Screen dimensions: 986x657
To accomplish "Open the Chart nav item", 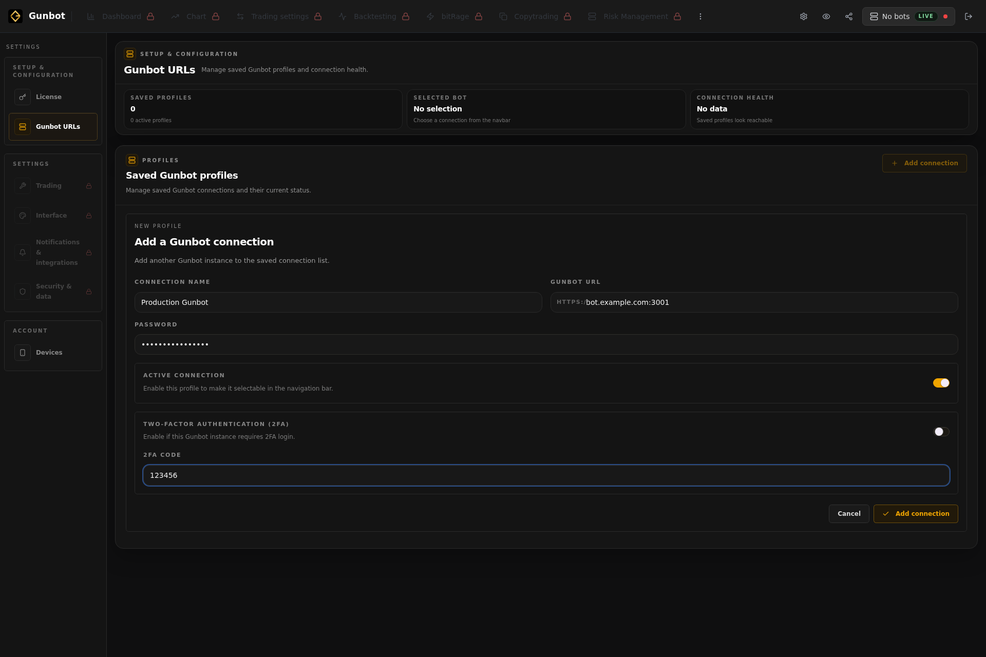I will tap(196, 16).
